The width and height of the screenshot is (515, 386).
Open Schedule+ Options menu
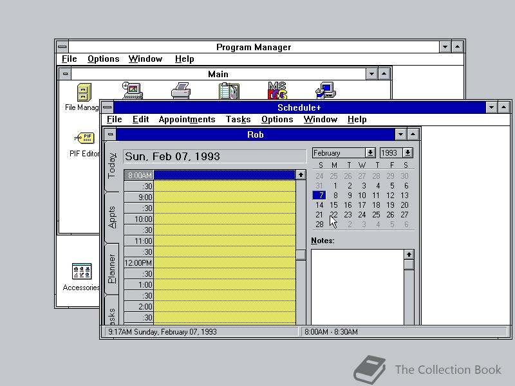tap(277, 119)
